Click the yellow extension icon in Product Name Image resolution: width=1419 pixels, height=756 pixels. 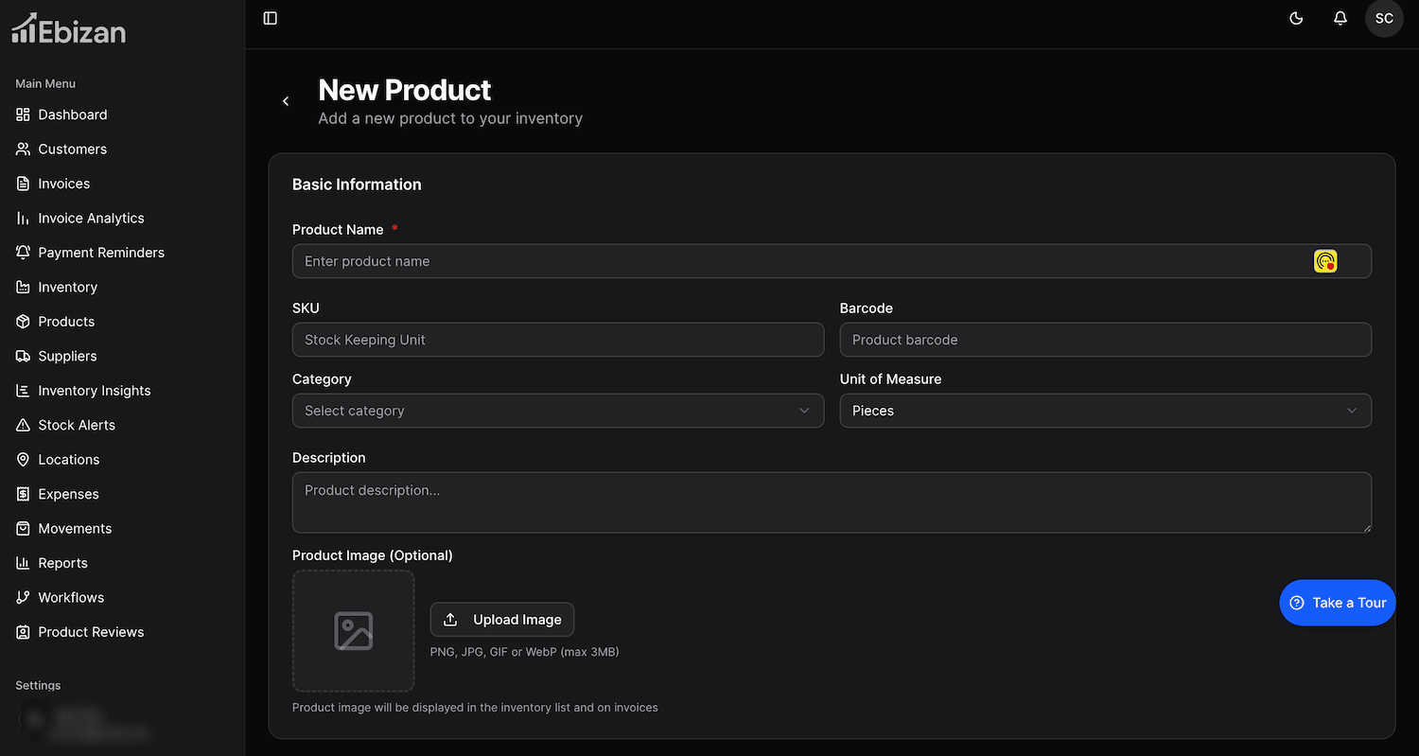(x=1324, y=261)
